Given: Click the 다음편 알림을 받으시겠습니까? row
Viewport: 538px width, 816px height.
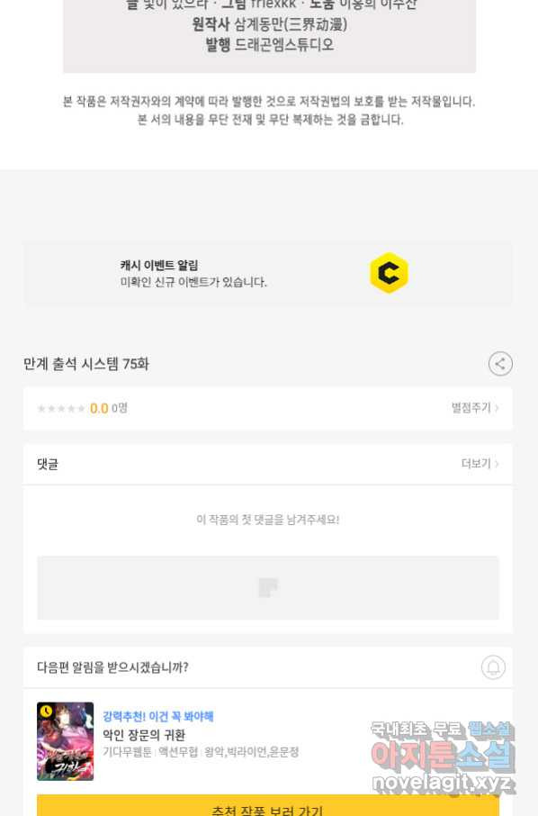Looking at the screenshot, I should pos(268,667).
